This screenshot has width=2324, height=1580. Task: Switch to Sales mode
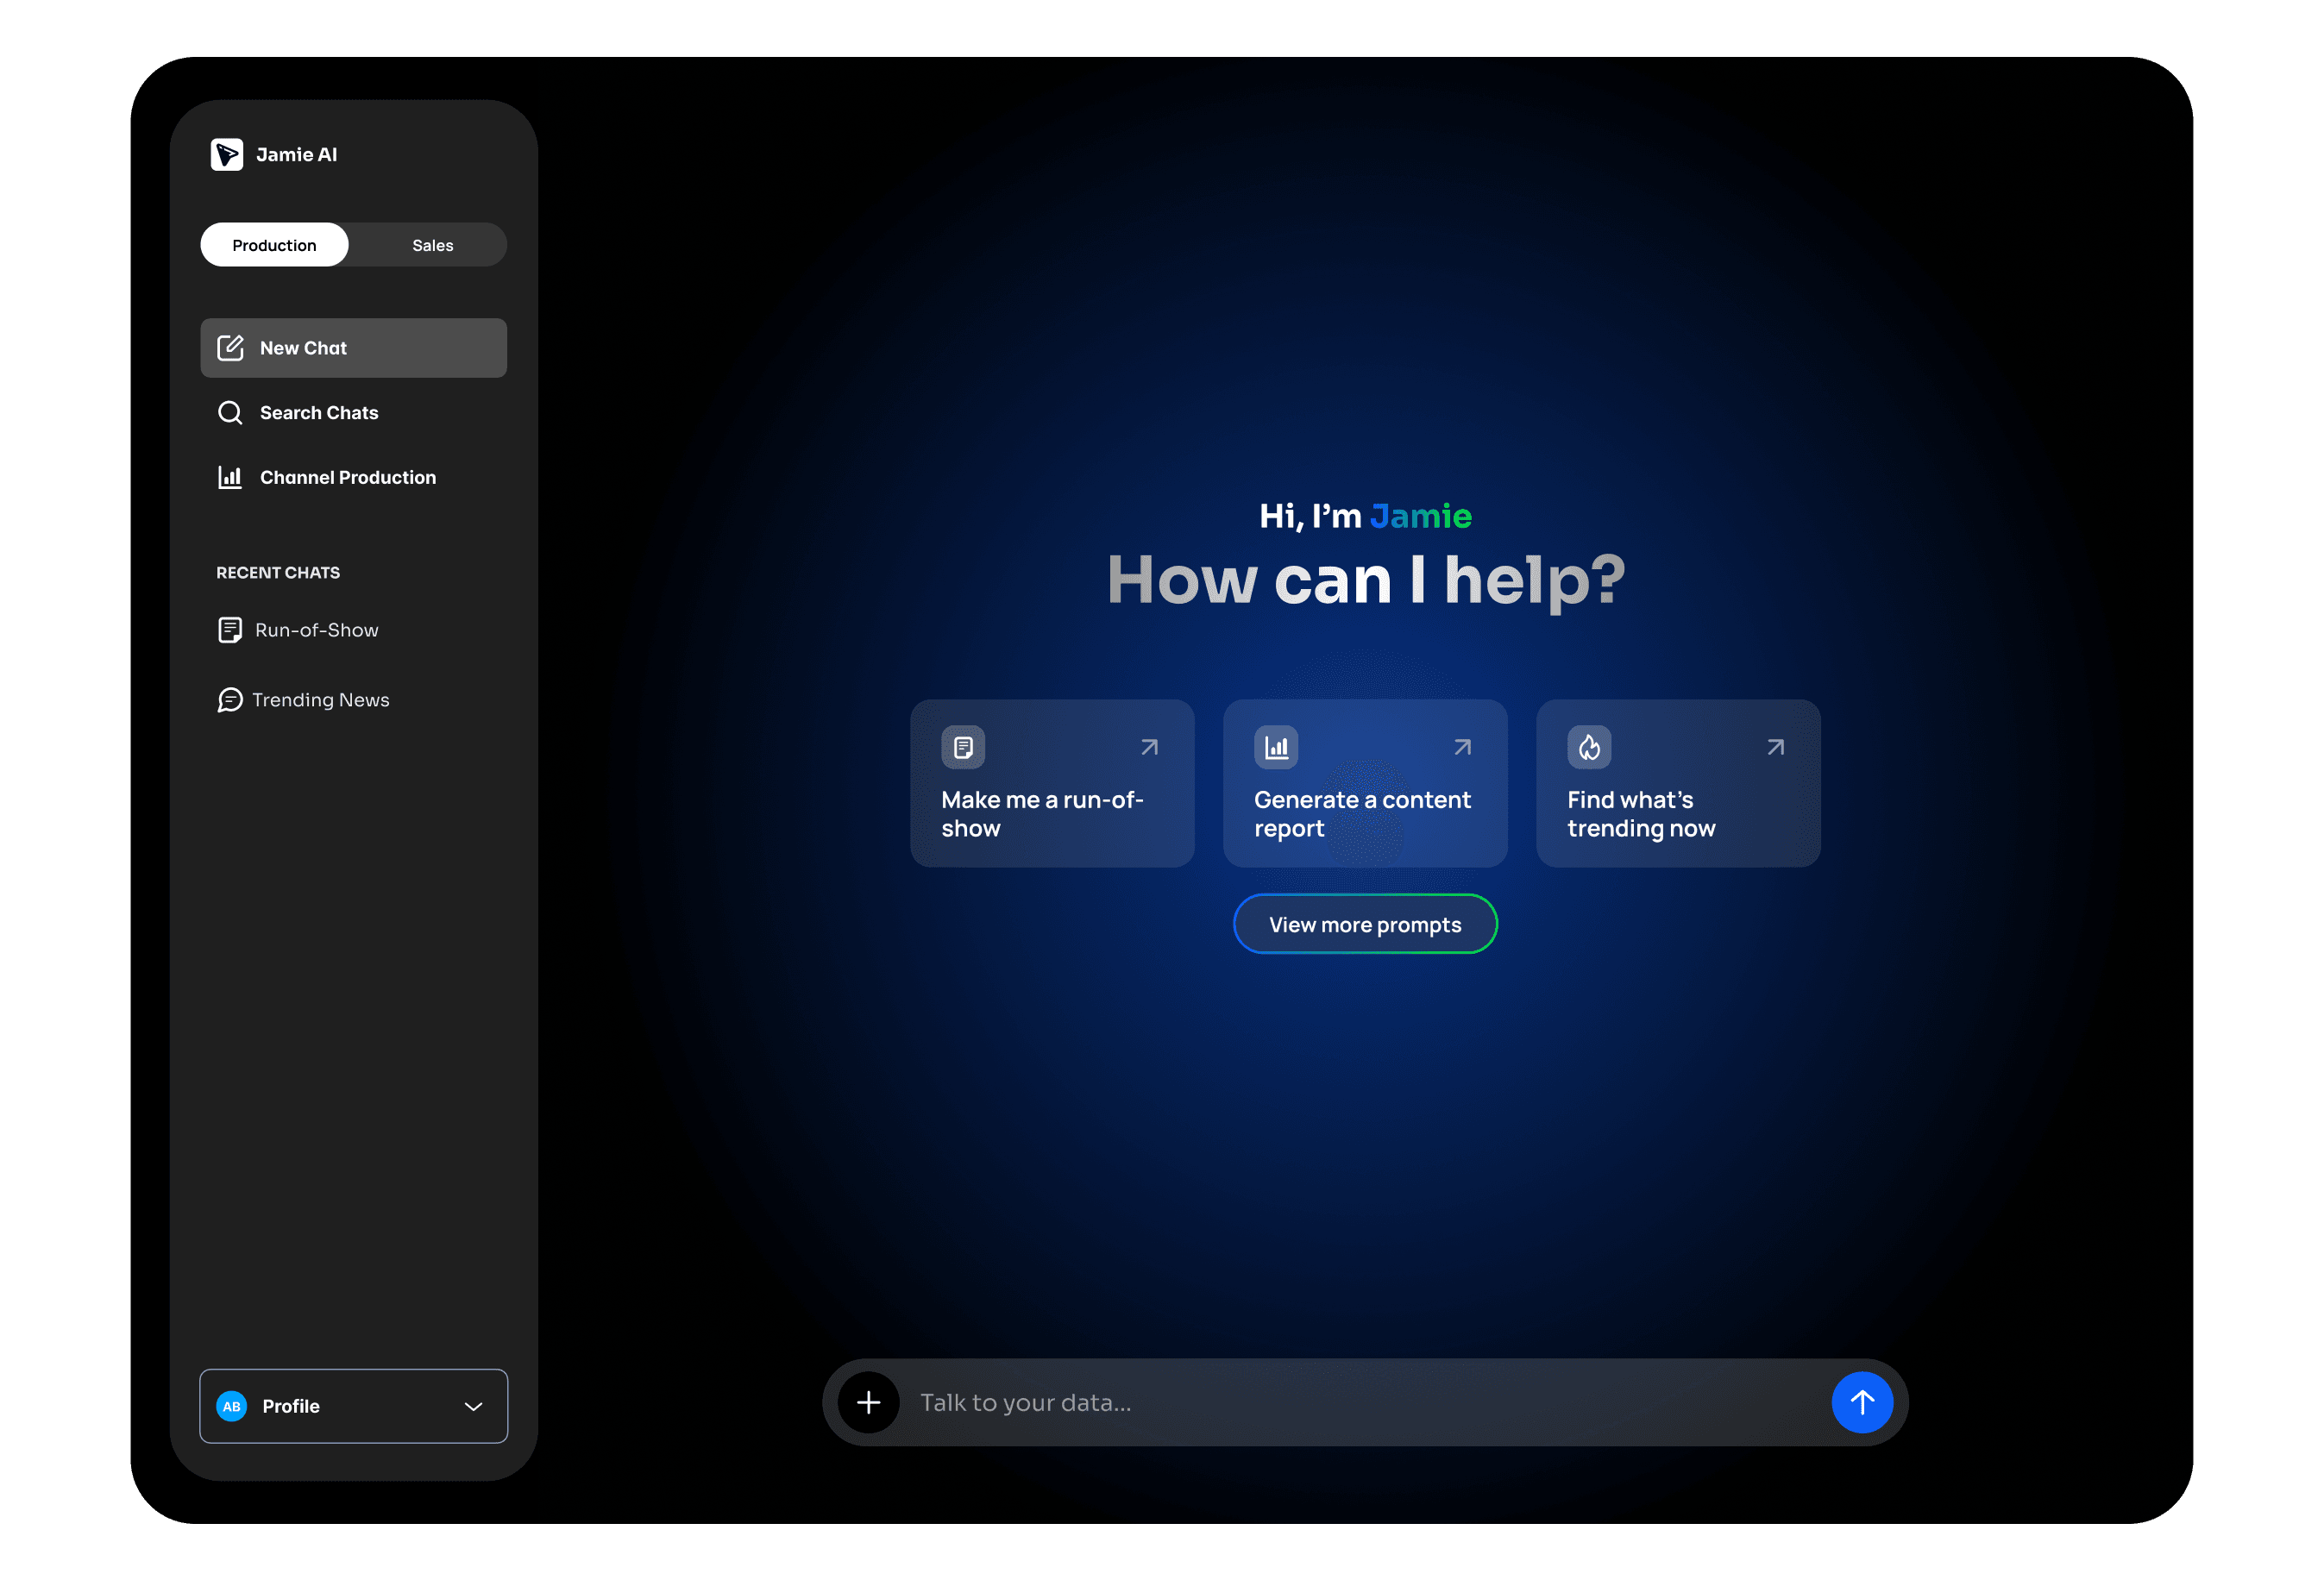[431, 244]
